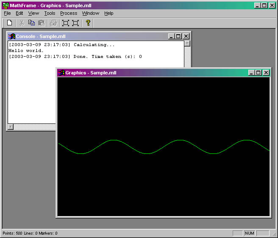Click the Cut scissors toolbar icon
Viewport: 278px width, 238px height.
tap(22, 23)
